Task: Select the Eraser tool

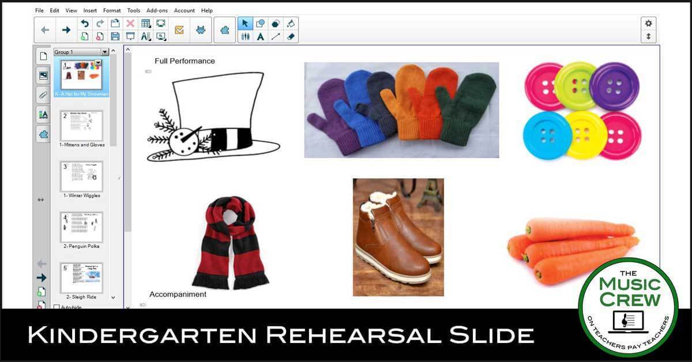Action: [291, 36]
